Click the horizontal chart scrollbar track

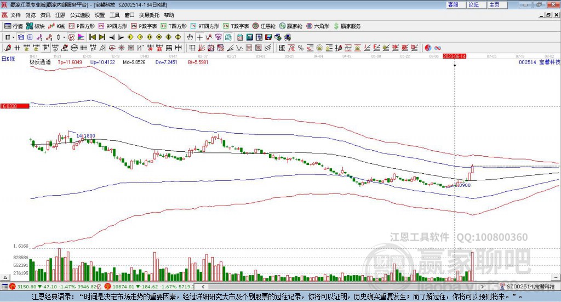click(x=342, y=287)
